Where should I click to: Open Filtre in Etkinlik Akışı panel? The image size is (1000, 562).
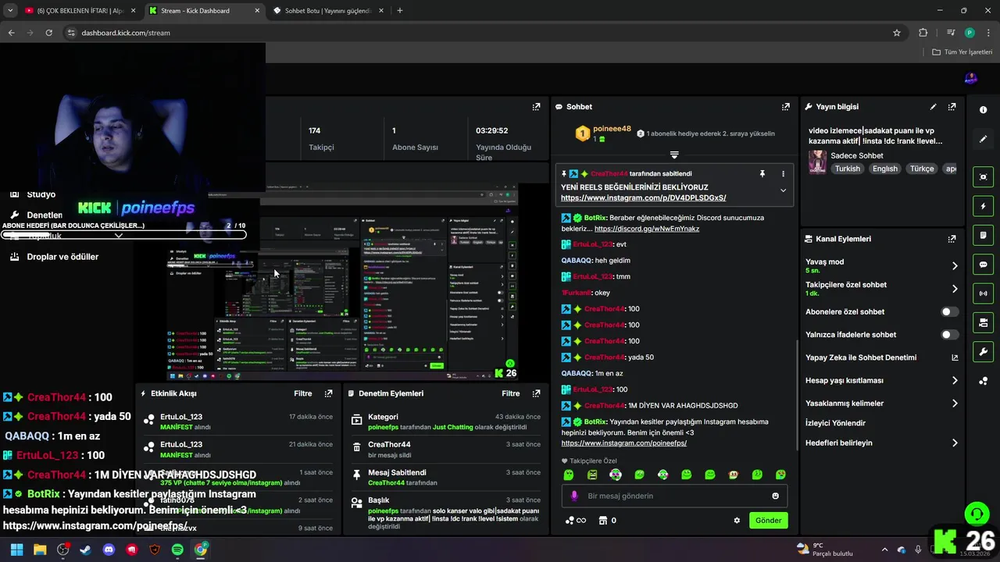(x=303, y=393)
